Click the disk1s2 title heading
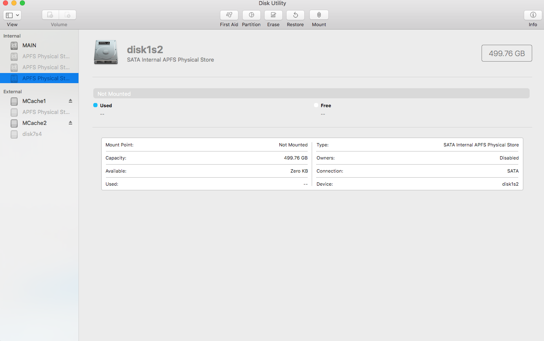 (145, 49)
